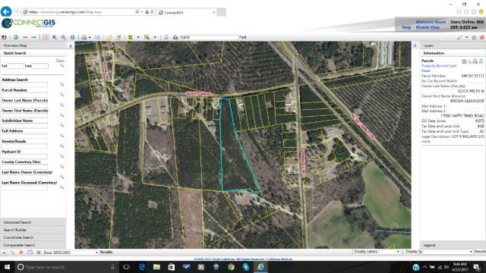Collapse the left panel arrow
Image resolution: width=486 pixels, height=273 pixels.
click(71, 45)
